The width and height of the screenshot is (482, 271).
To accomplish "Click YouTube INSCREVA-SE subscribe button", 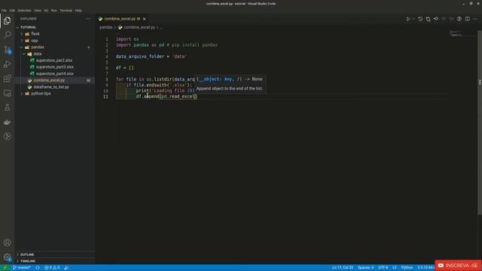I will pyautogui.click(x=458, y=266).
